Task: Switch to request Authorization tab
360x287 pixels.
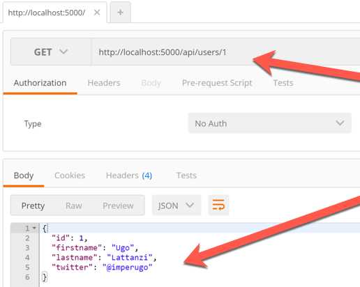Action: tap(40, 83)
